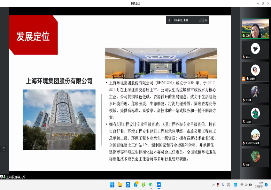271x190 pixels.
Task: Restore down the Tencent Meeting window
Action: [x=263, y=3]
